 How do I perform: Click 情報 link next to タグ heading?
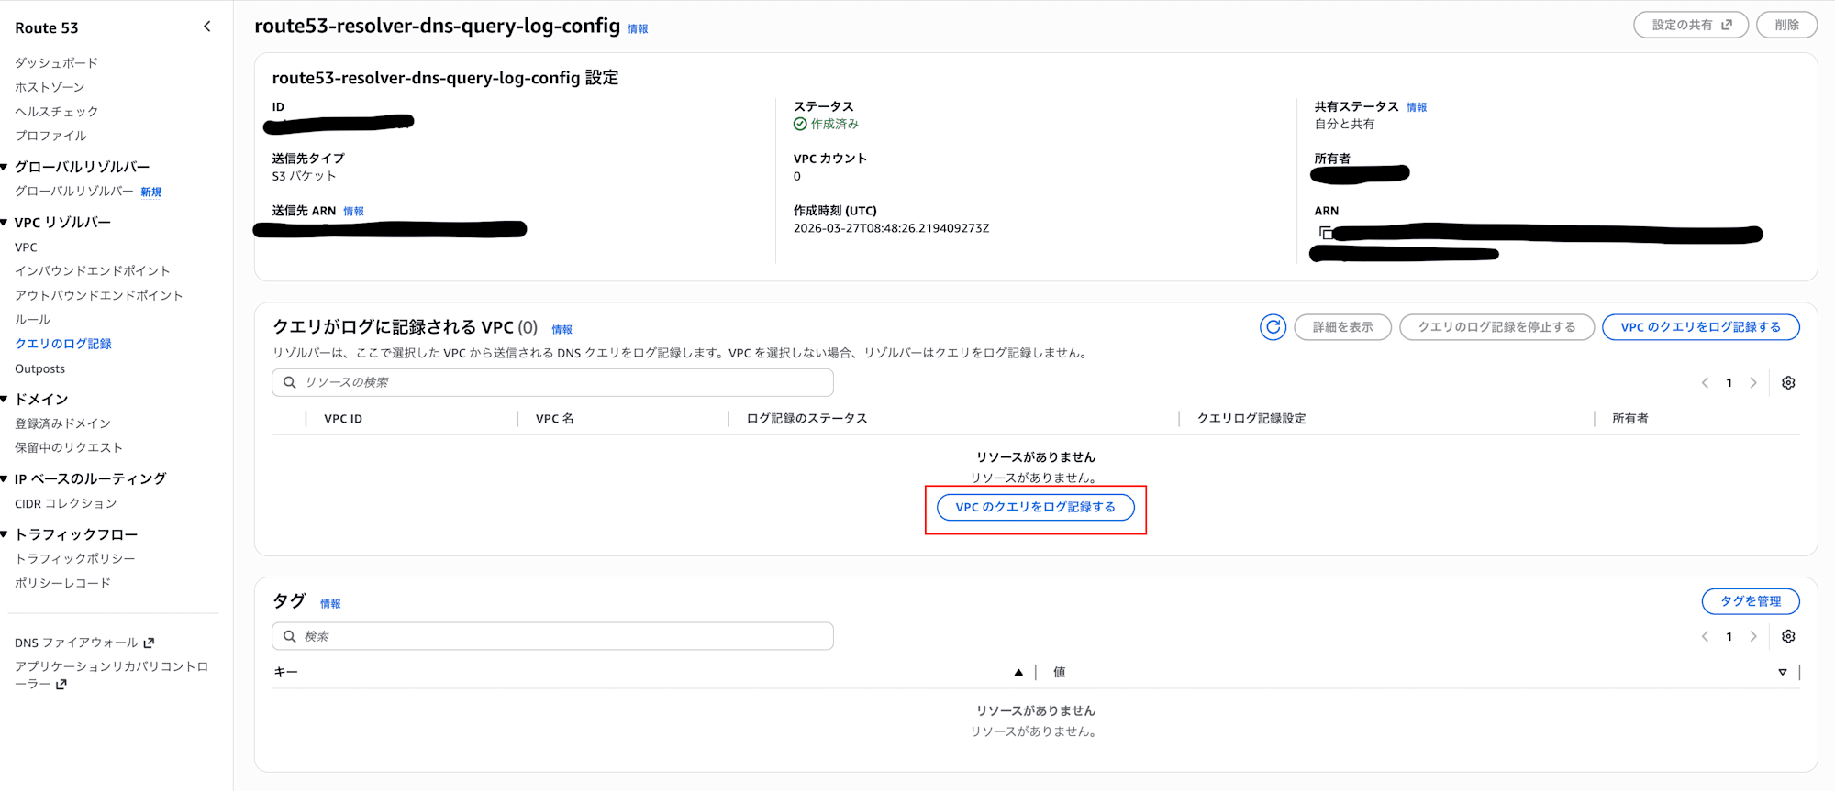[330, 604]
